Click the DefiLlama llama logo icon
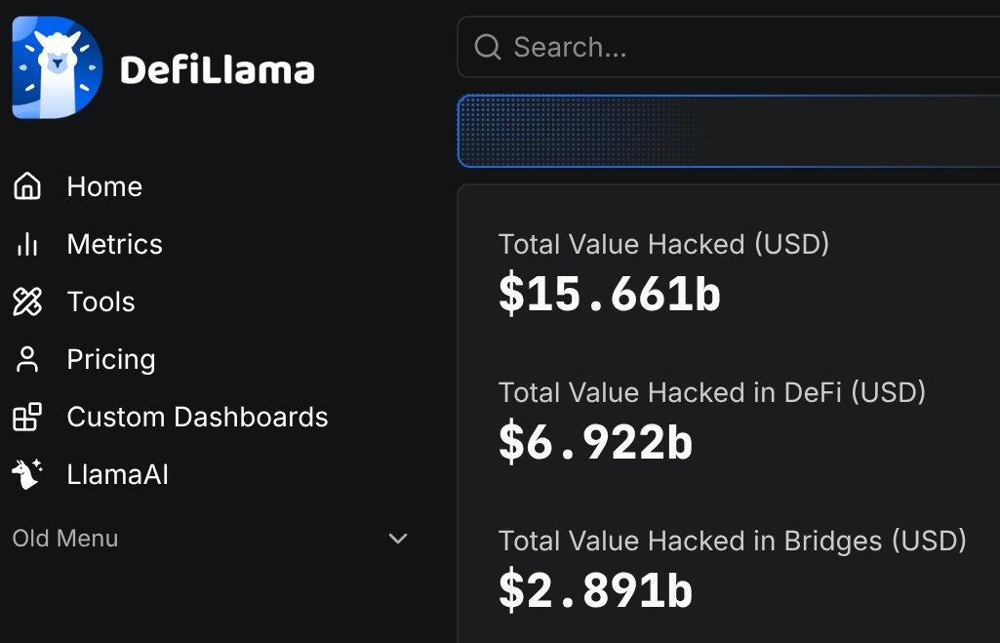 [58, 67]
